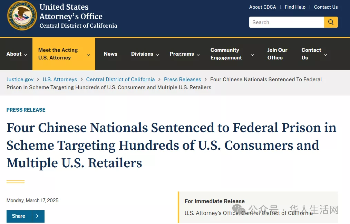Select the Community Engagement menu item
350x224 pixels.
pos(226,54)
